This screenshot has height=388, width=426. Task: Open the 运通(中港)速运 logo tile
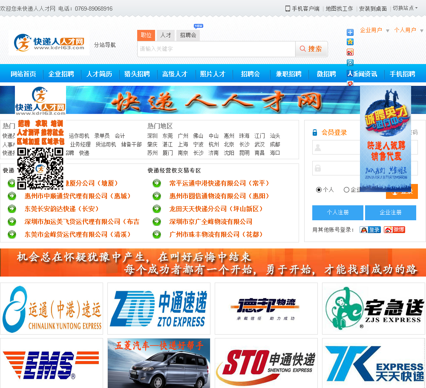click(x=52, y=309)
